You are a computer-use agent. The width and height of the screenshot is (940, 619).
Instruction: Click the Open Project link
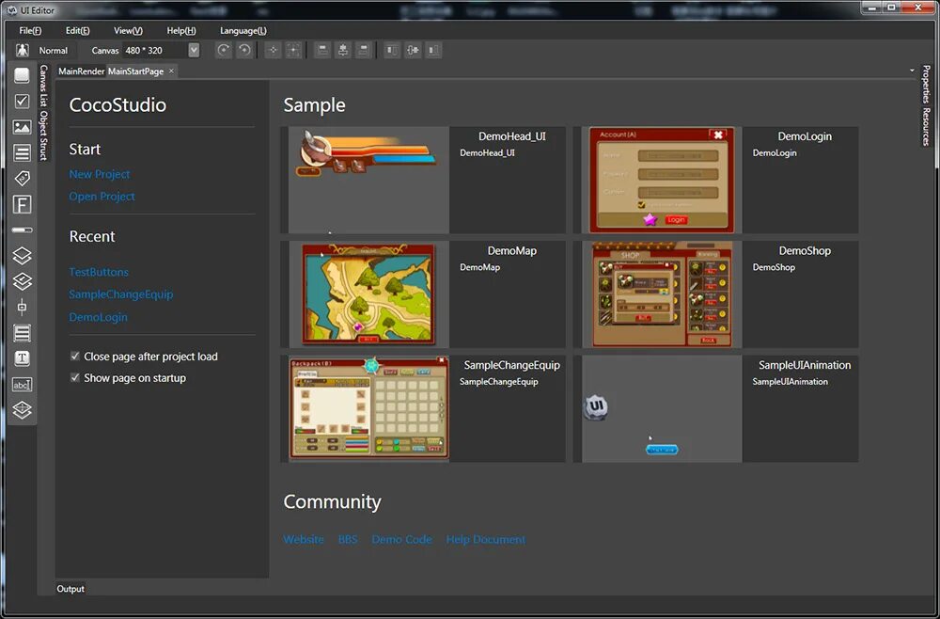[x=102, y=196]
